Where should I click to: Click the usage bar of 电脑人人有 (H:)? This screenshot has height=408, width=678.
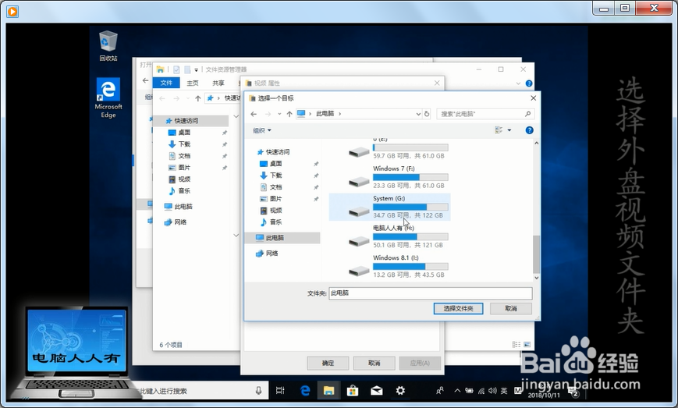410,237
